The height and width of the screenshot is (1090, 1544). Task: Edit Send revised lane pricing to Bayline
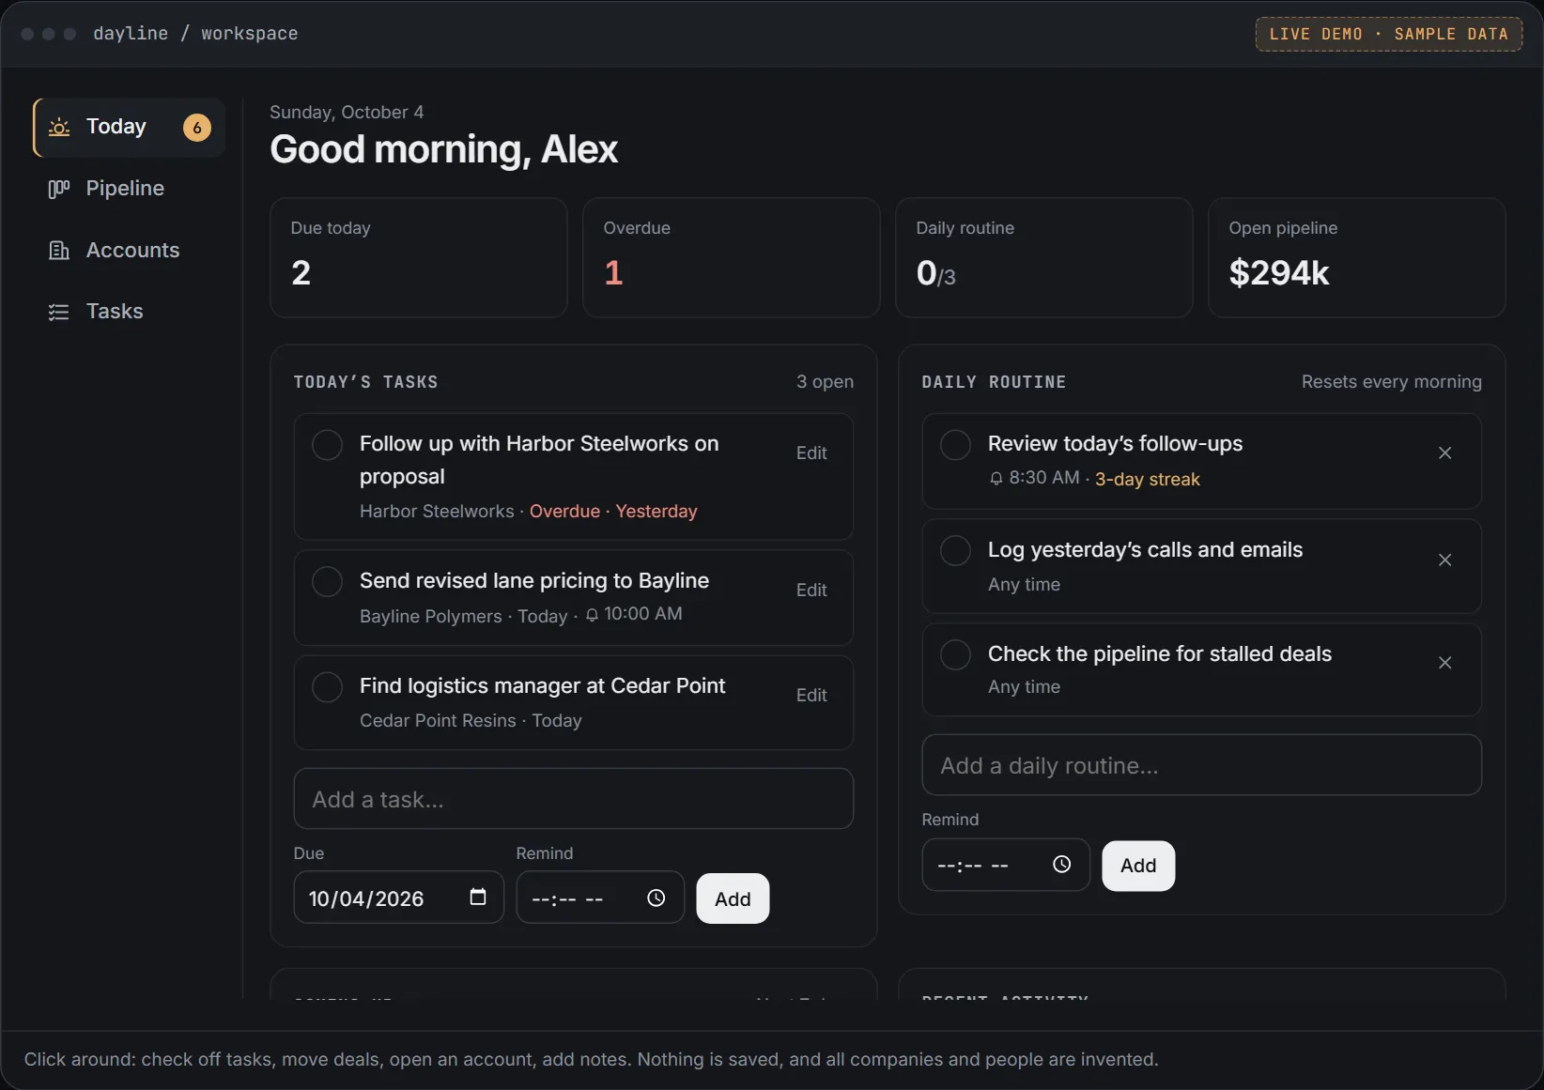pos(811,591)
